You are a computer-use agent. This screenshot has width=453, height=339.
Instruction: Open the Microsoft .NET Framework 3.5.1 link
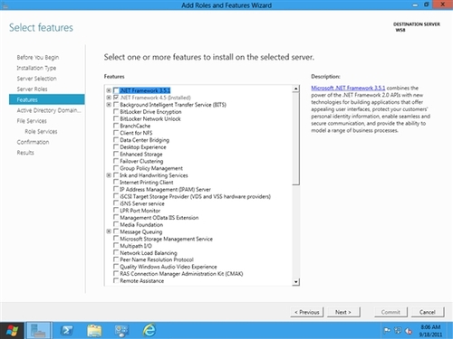(348, 88)
